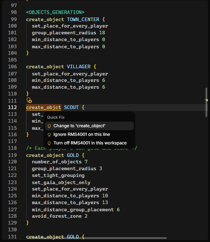Click min_distance_to_players 10 on line 125
The width and height of the screenshot is (210, 242).
pos(70,196)
